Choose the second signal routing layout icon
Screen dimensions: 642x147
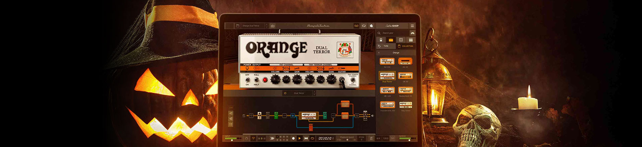tap(231, 119)
